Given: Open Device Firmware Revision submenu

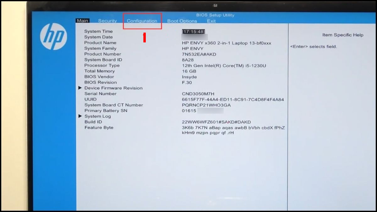Looking at the screenshot, I should pos(113,88).
